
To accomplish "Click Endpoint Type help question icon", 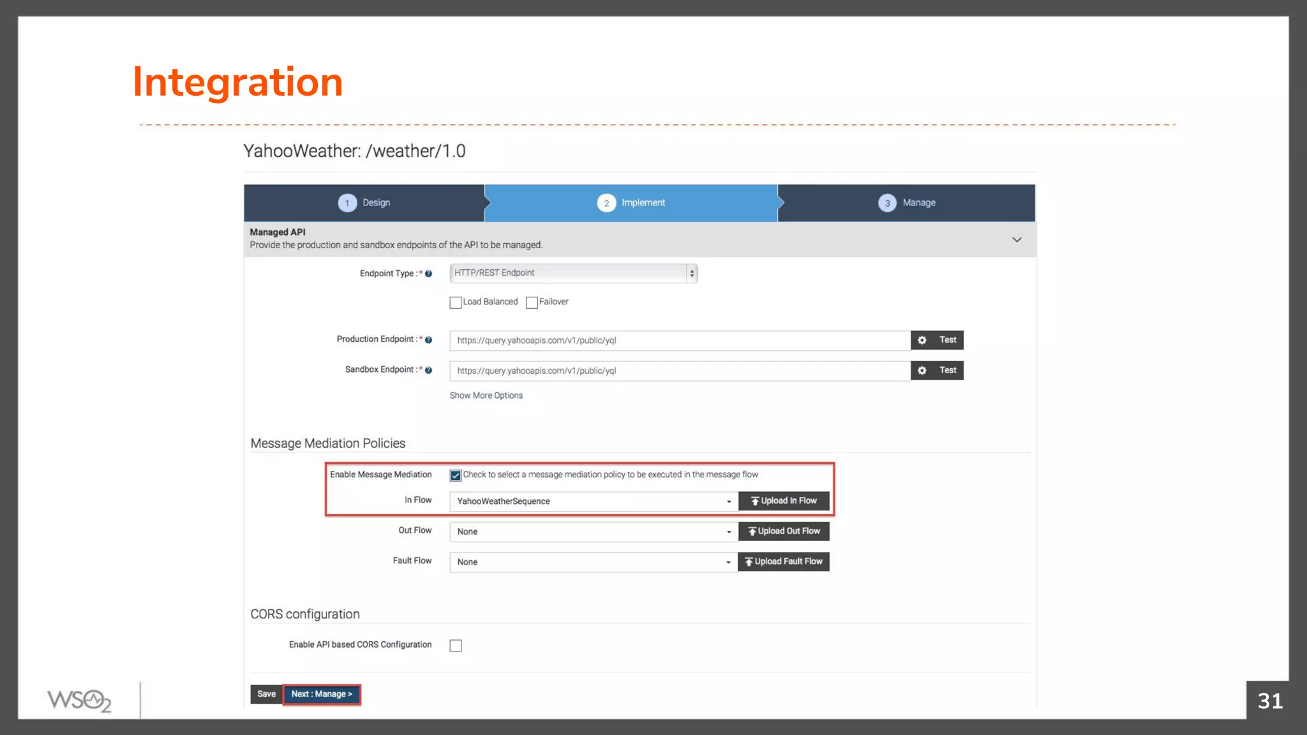I will point(429,274).
